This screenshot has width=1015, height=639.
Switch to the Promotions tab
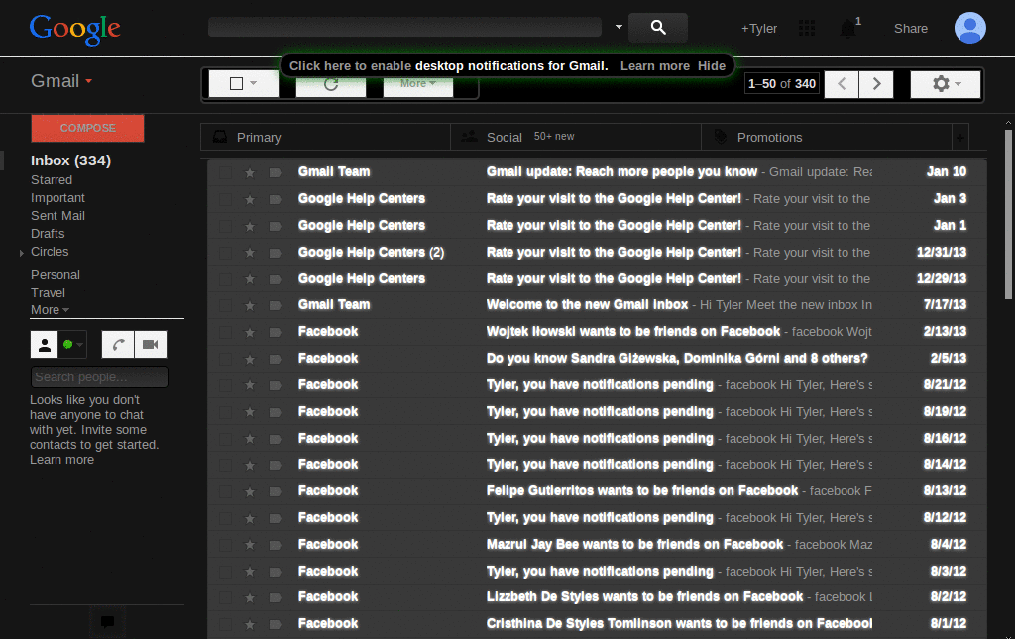click(826, 137)
